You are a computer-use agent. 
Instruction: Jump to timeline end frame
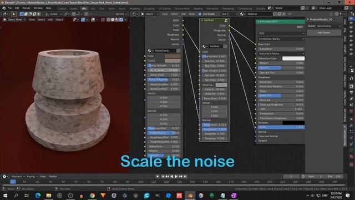185,177
